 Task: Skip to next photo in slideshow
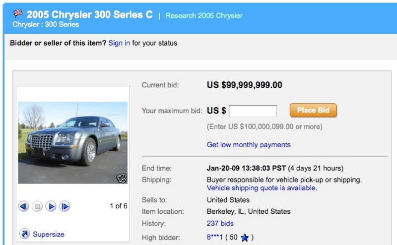point(65,206)
